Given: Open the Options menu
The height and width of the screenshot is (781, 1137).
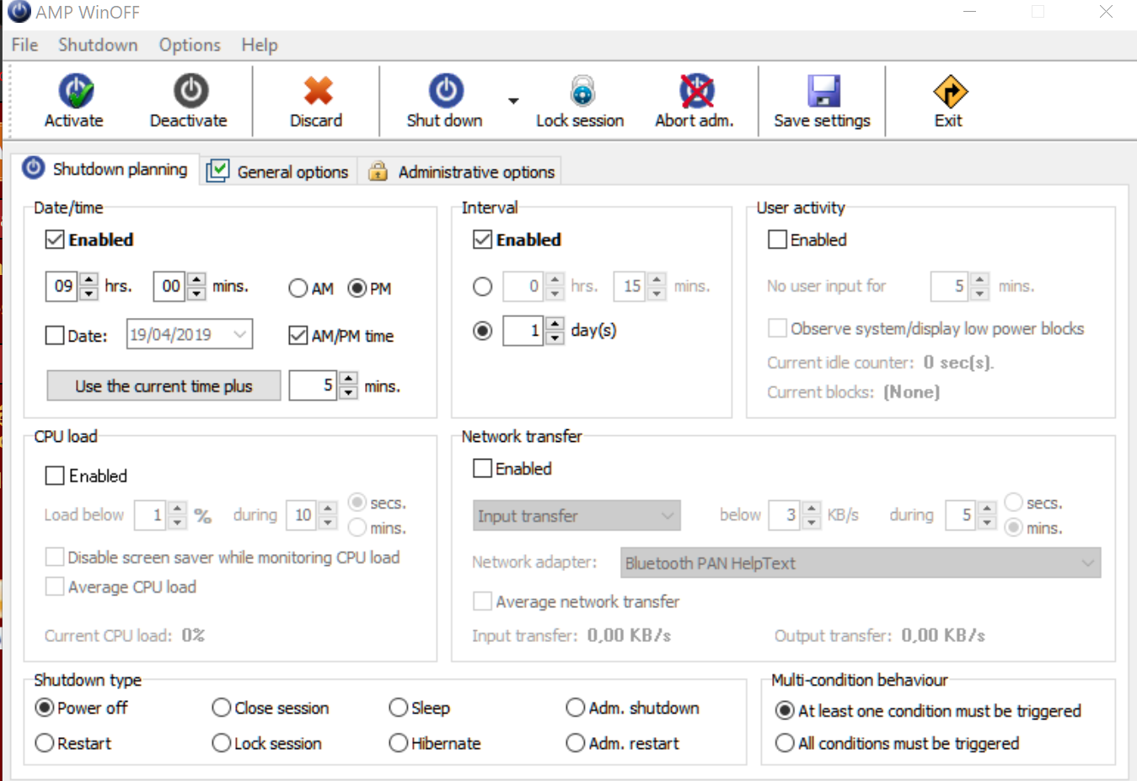Looking at the screenshot, I should point(190,45).
